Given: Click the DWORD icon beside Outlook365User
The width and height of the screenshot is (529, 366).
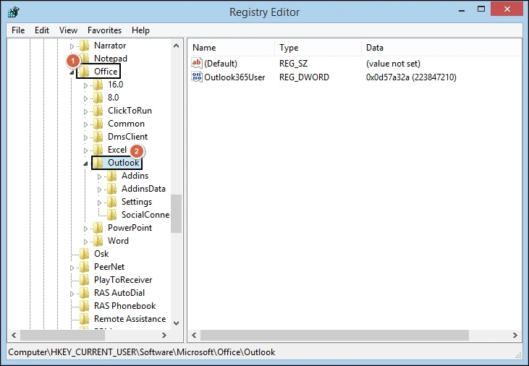Looking at the screenshot, I should pyautogui.click(x=196, y=77).
